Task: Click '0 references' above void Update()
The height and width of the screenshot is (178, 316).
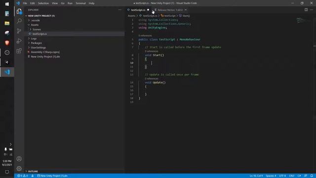Action: click(x=152, y=79)
